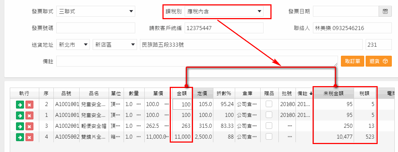This screenshot has height=152, width=398.
Task: Delete sequence 4 row with red X
Action: (29, 137)
